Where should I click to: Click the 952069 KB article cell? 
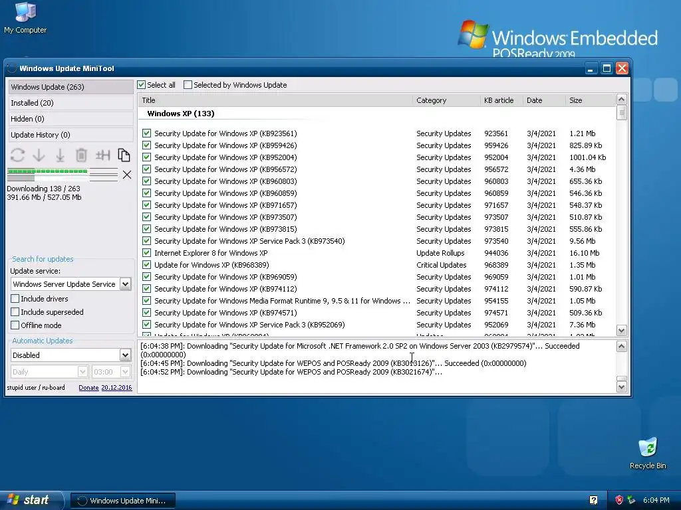point(496,325)
